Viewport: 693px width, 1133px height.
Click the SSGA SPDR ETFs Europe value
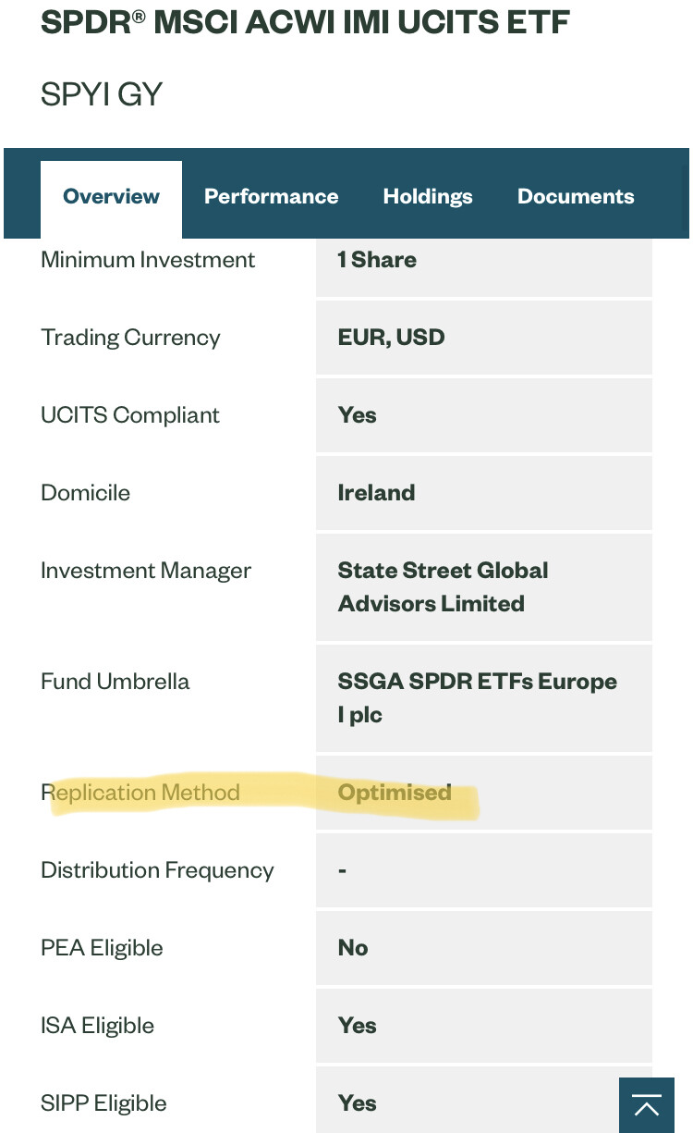tap(477, 698)
